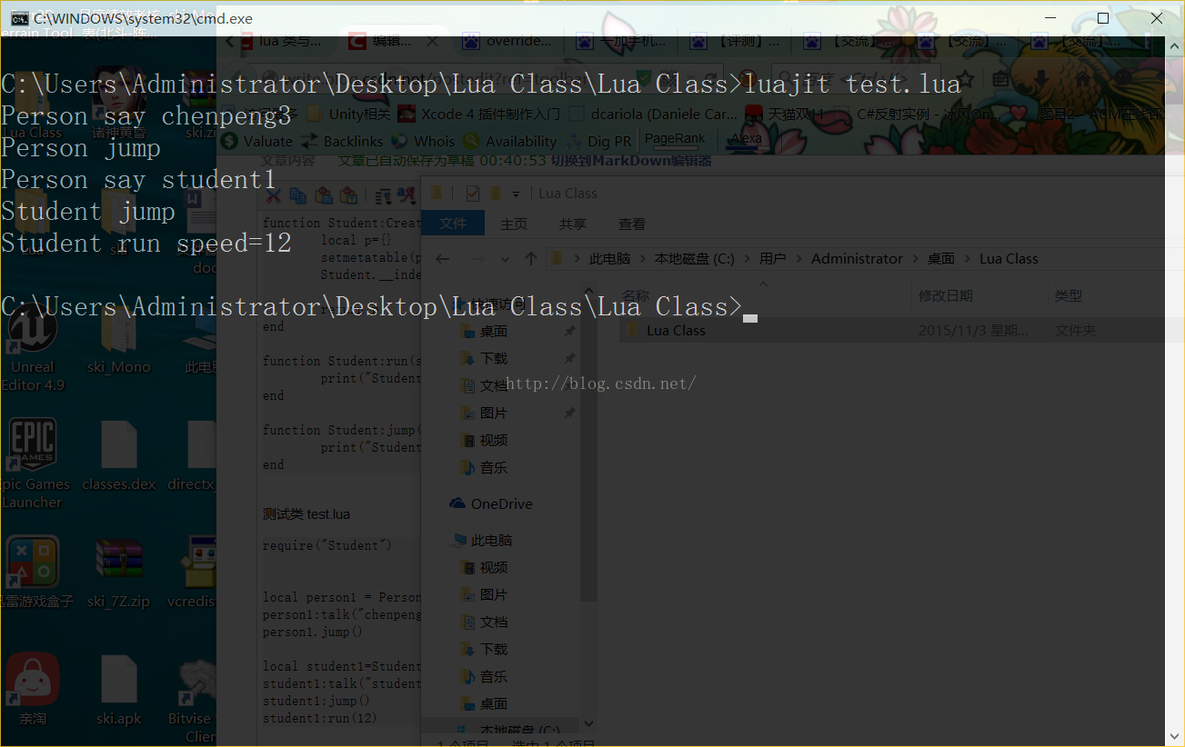Select the classes.dex file on desktop
The height and width of the screenshot is (747, 1185).
click(119, 454)
